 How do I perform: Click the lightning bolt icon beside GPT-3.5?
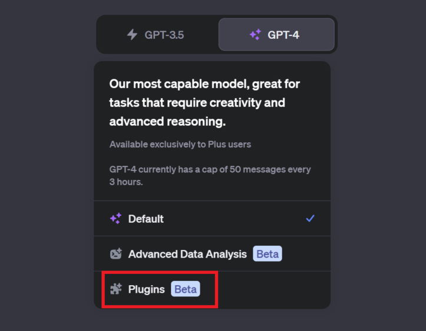[132, 35]
